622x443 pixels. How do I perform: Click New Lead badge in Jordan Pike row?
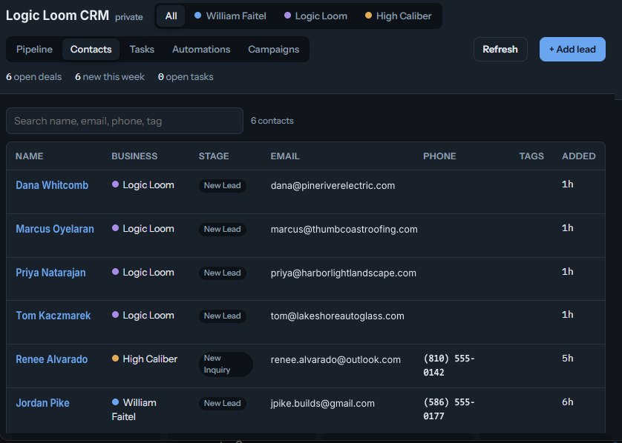click(223, 403)
